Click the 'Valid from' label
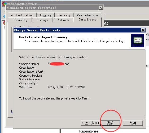 [x=25, y=87]
